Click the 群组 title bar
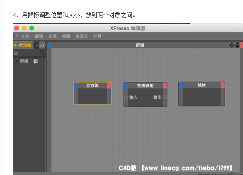243x175 pixels. click(x=140, y=45)
